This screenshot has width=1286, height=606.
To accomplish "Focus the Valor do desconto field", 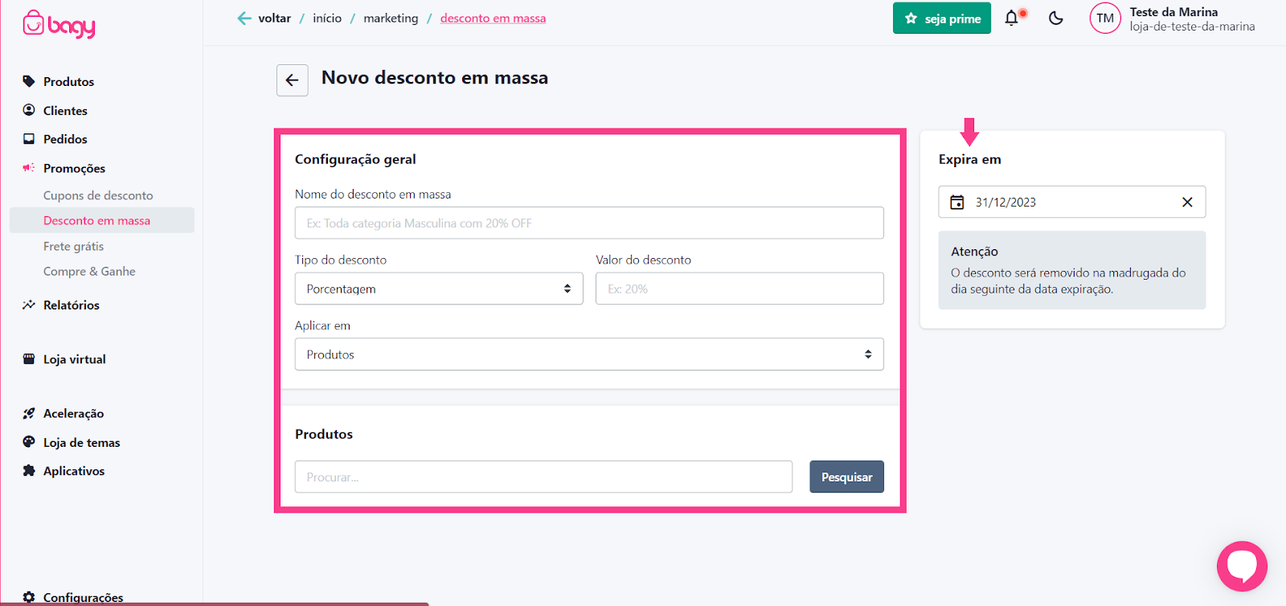I will pyautogui.click(x=739, y=289).
